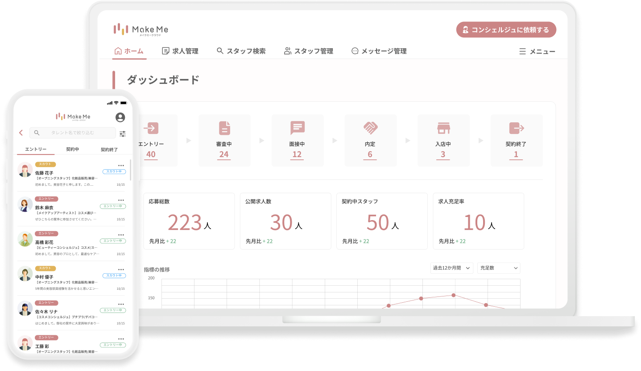Select the phone エントリー tab
641x371 pixels.
point(36,150)
